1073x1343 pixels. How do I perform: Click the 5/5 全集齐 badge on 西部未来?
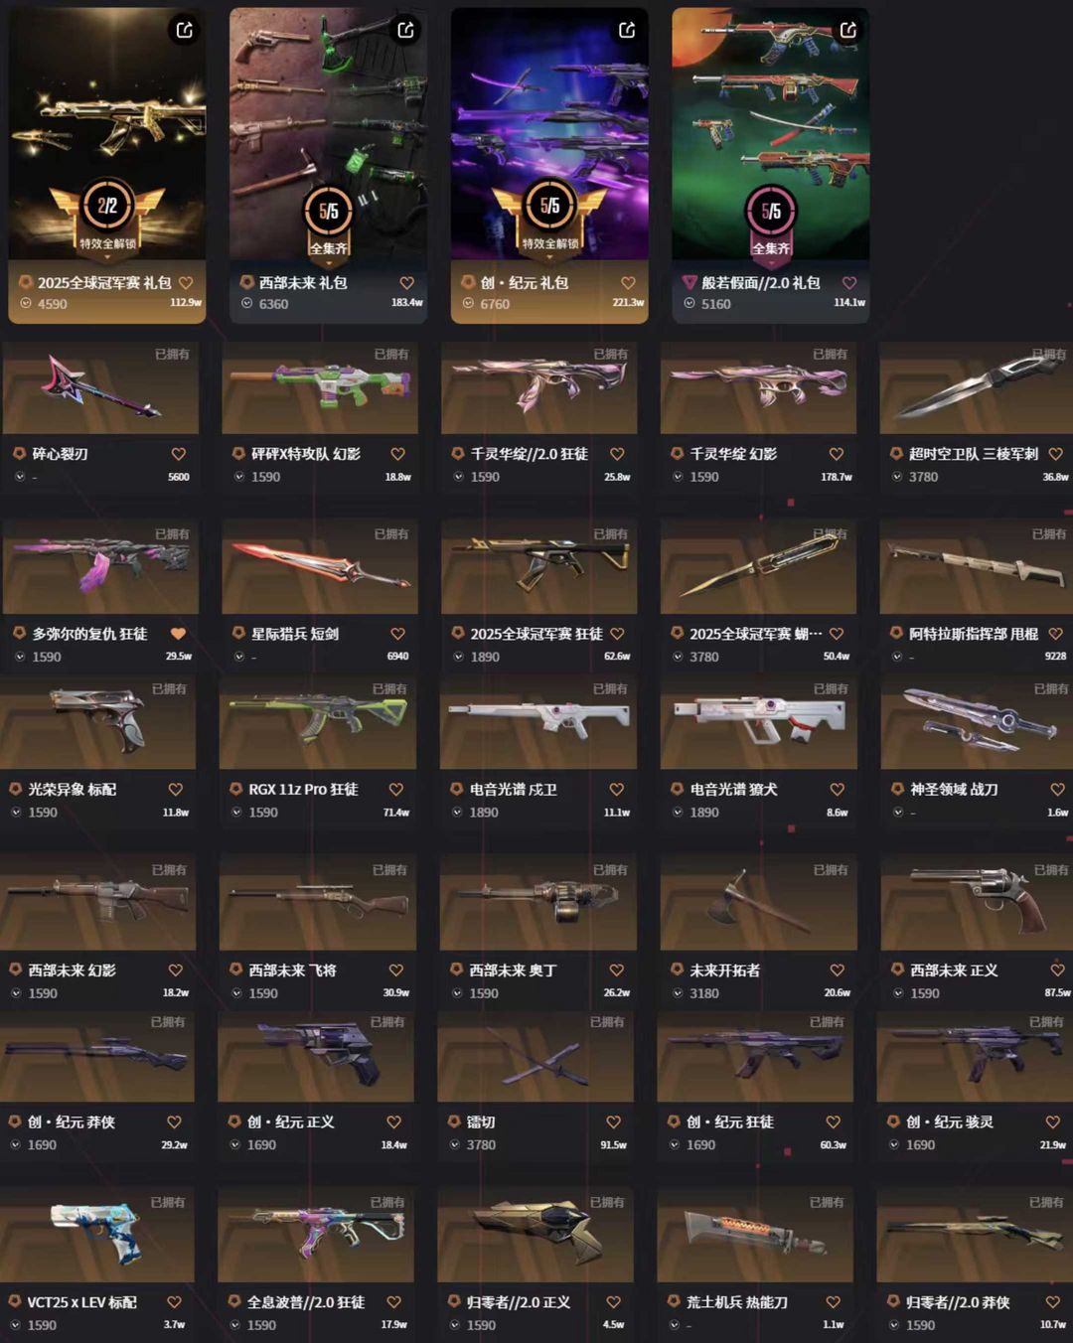pyautogui.click(x=328, y=221)
